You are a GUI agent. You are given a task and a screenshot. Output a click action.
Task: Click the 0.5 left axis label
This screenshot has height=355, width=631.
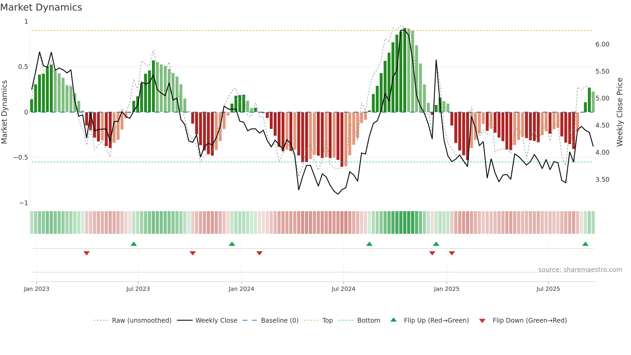23,67
